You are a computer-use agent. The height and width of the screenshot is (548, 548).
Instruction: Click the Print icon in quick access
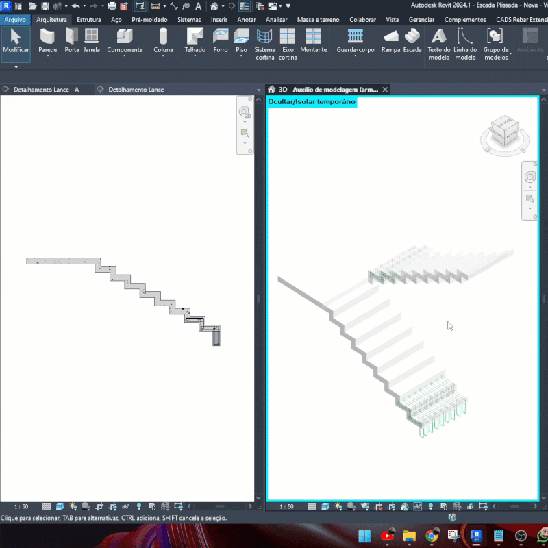112,6
